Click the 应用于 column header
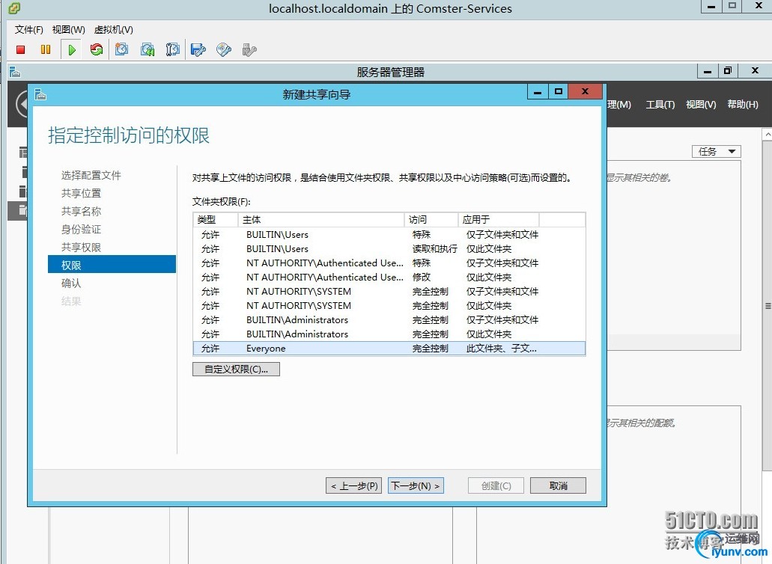 [499, 220]
